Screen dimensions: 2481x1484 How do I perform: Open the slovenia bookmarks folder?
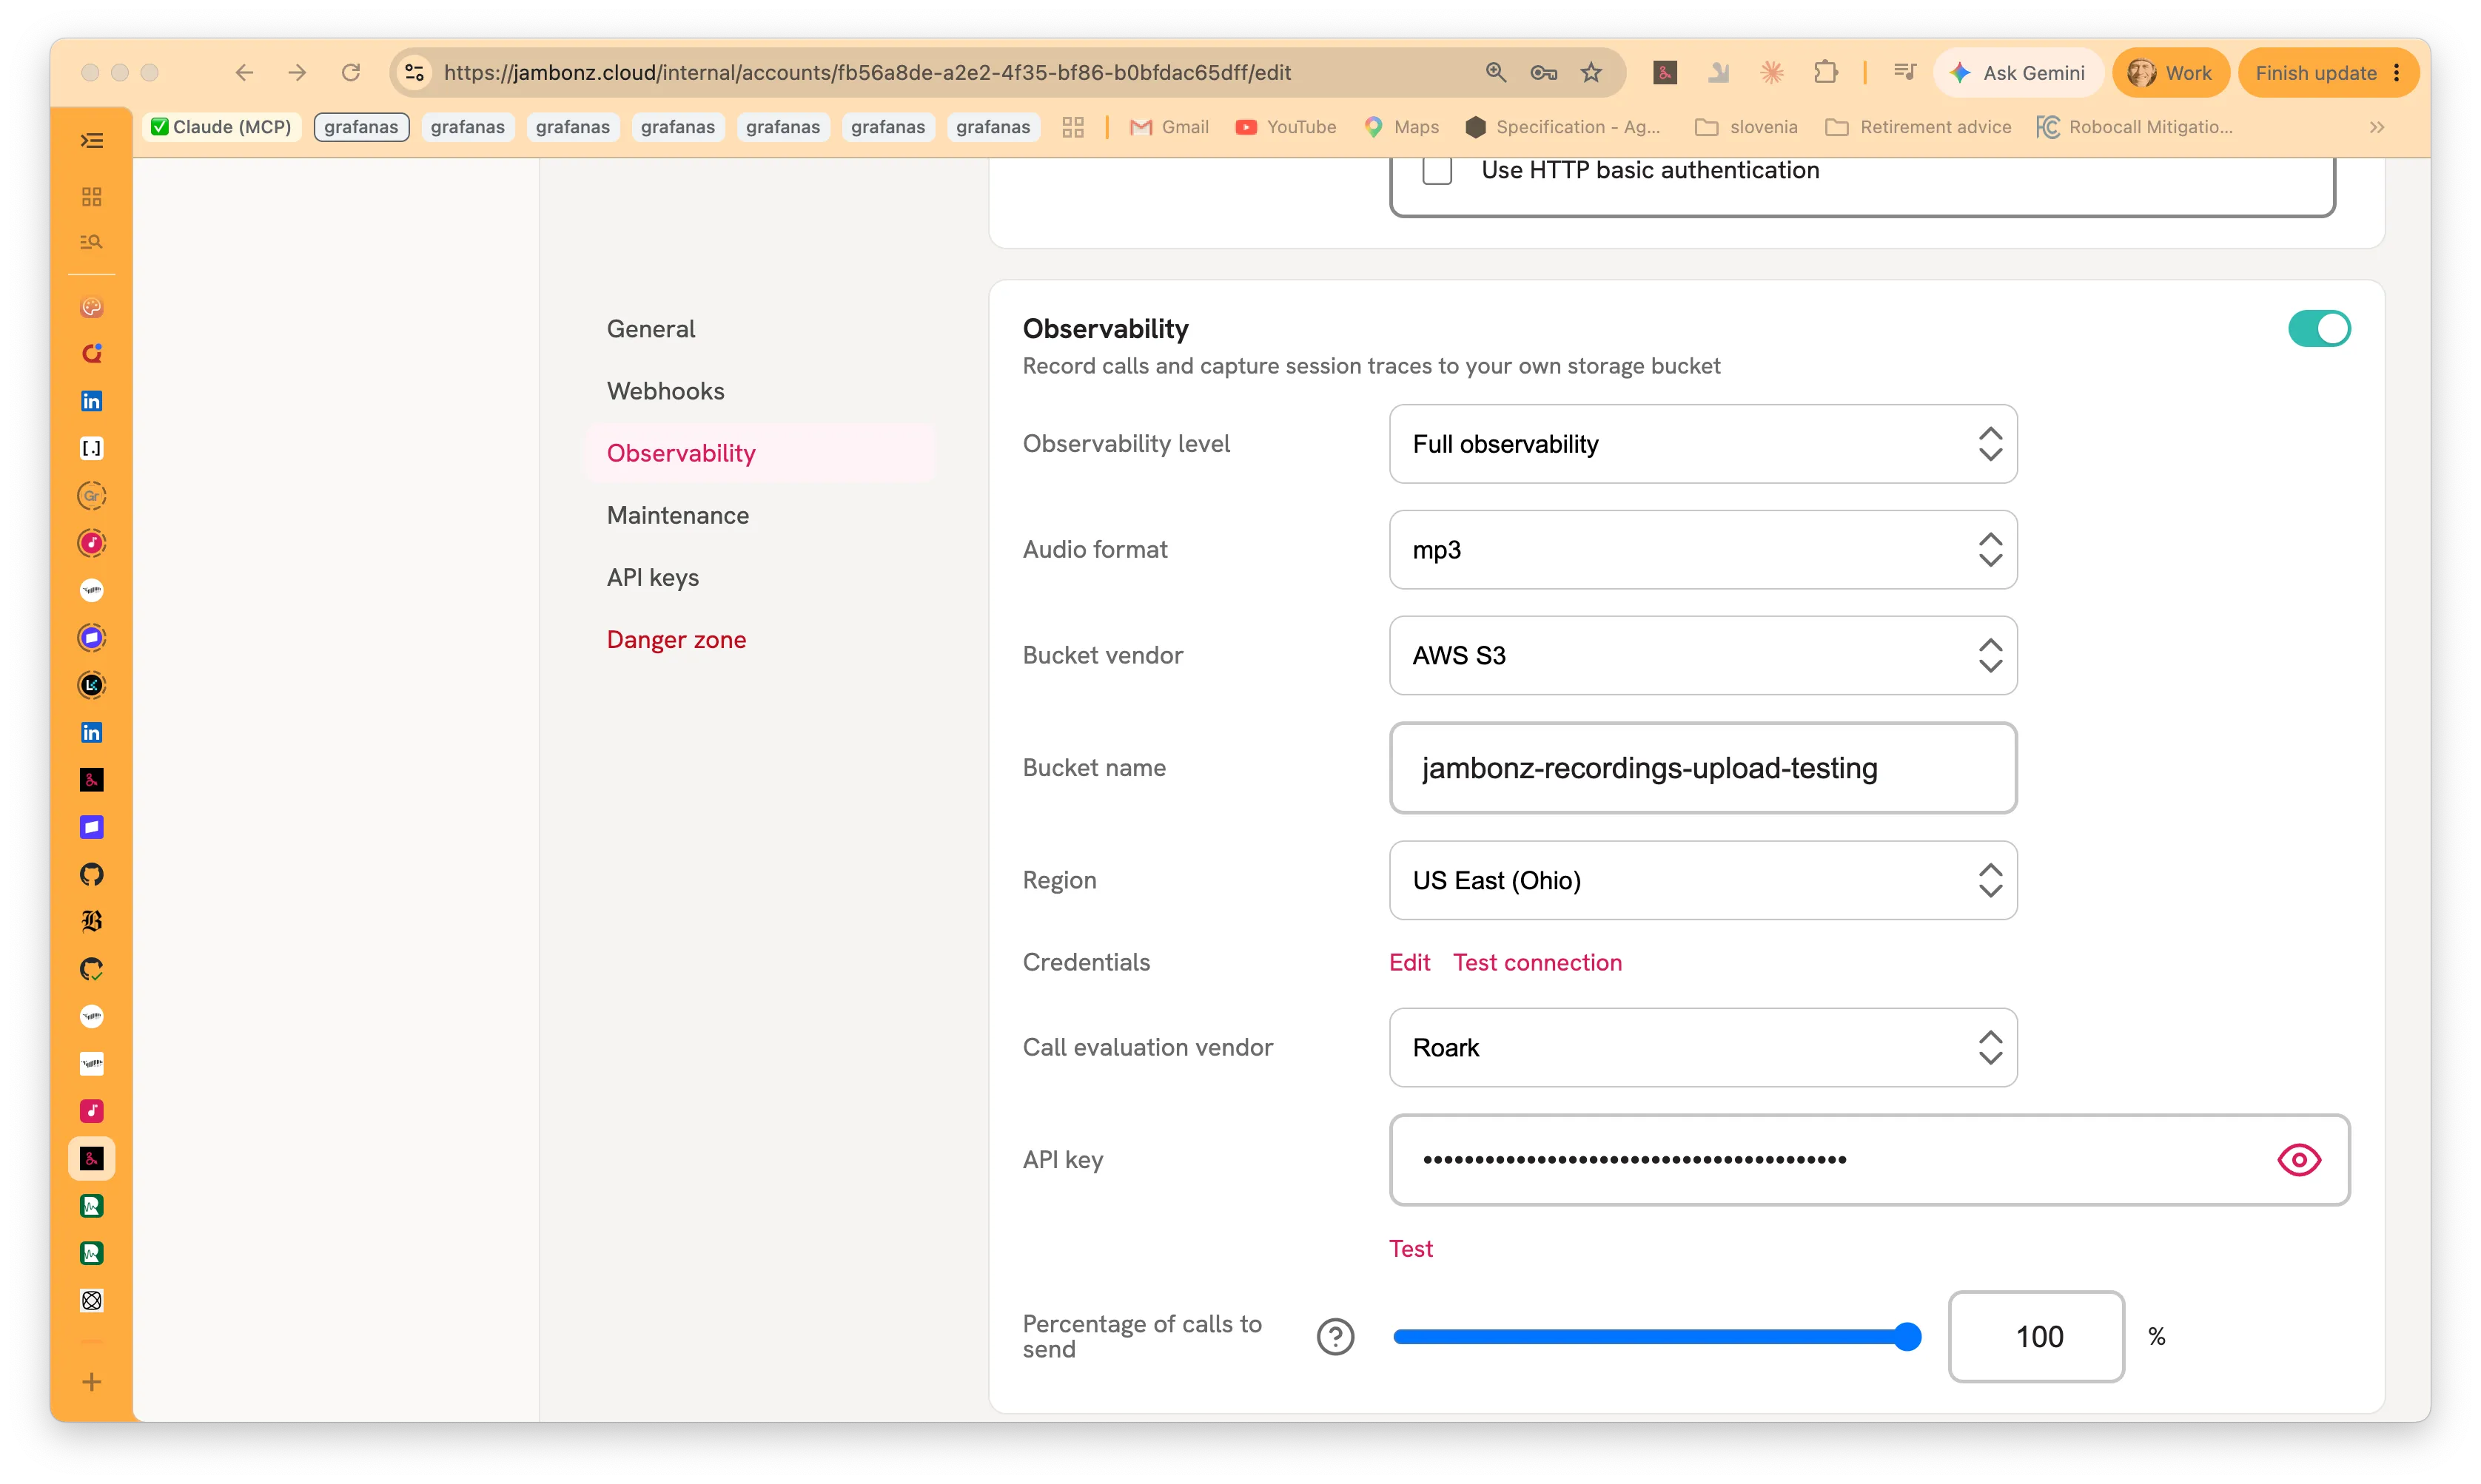pos(1747,127)
